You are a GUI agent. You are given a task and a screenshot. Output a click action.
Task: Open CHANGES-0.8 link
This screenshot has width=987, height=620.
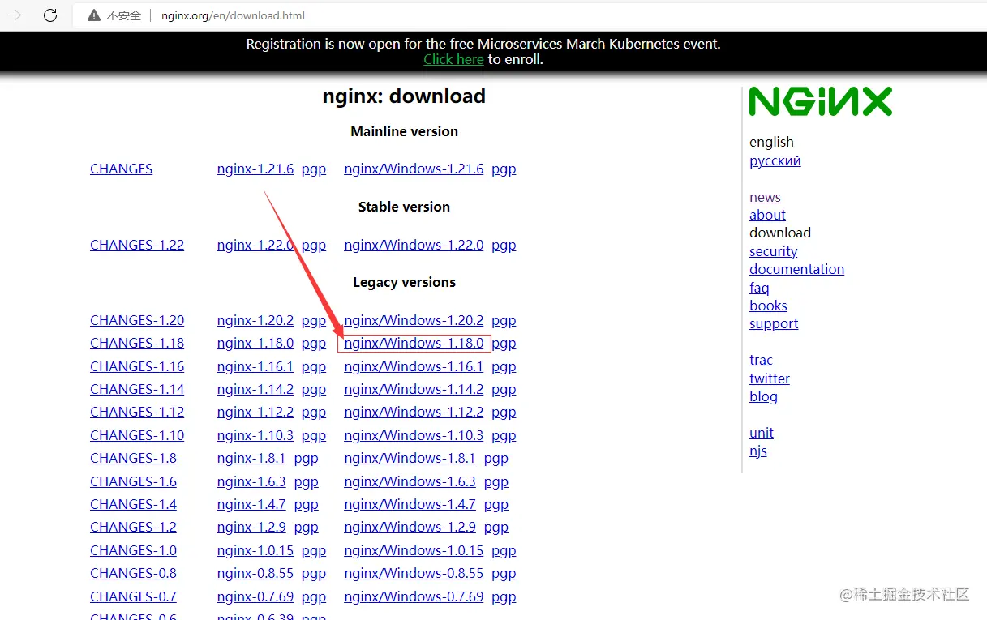133,573
